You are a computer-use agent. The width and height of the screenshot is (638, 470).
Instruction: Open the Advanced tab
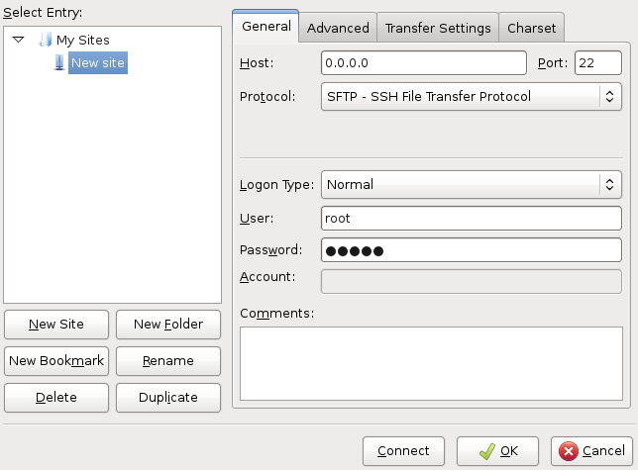pos(338,28)
